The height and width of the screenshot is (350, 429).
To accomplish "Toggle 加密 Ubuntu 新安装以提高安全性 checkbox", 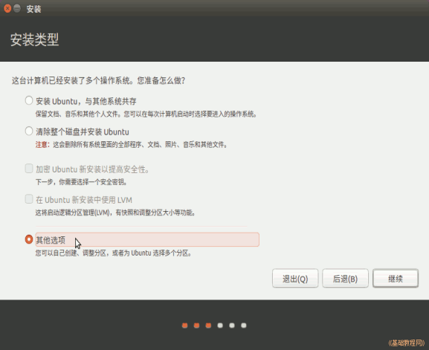I will point(29,169).
